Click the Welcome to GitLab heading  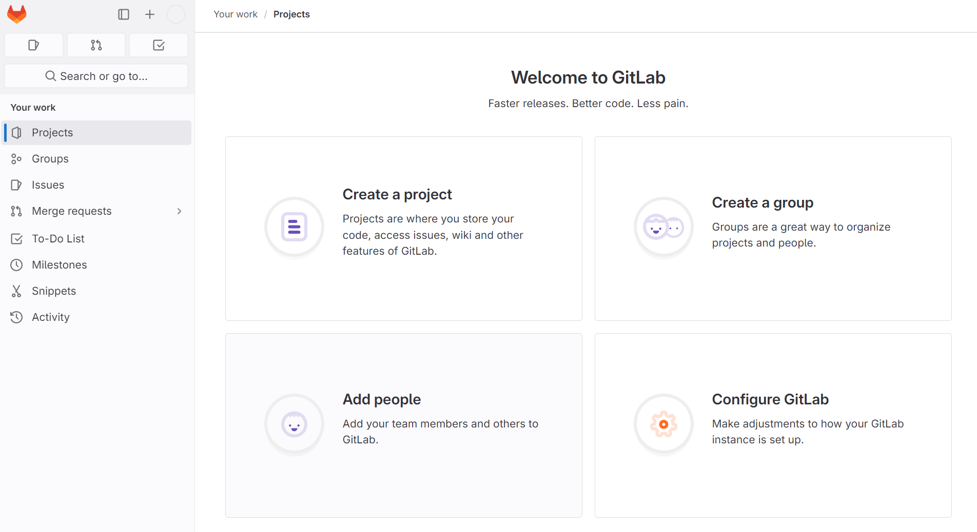click(x=588, y=77)
